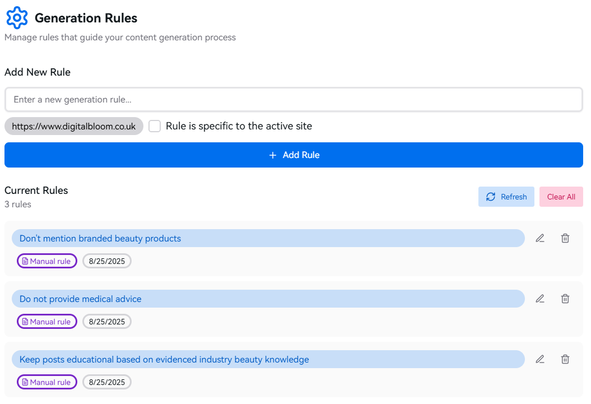This screenshot has width=591, height=404.
Task: Select the 'Keep posts educational' rule text
Action: click(164, 359)
